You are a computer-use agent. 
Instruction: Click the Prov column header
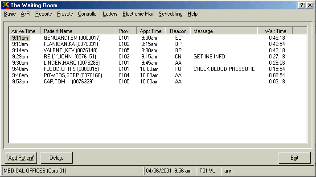[x=126, y=31]
